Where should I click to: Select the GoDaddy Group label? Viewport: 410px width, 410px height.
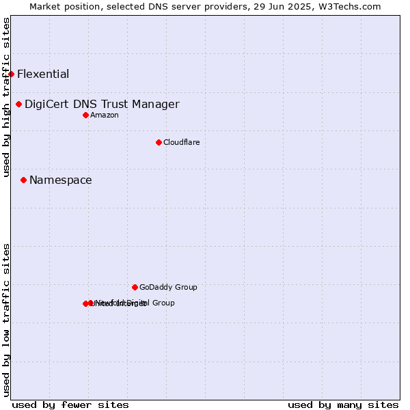point(168,287)
